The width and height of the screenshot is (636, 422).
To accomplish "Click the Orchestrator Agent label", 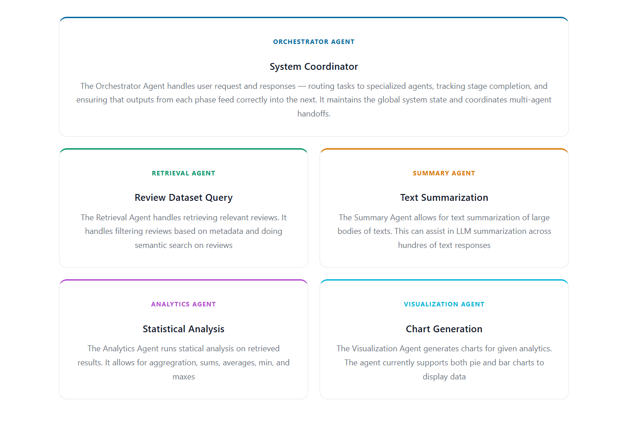I will click(314, 42).
